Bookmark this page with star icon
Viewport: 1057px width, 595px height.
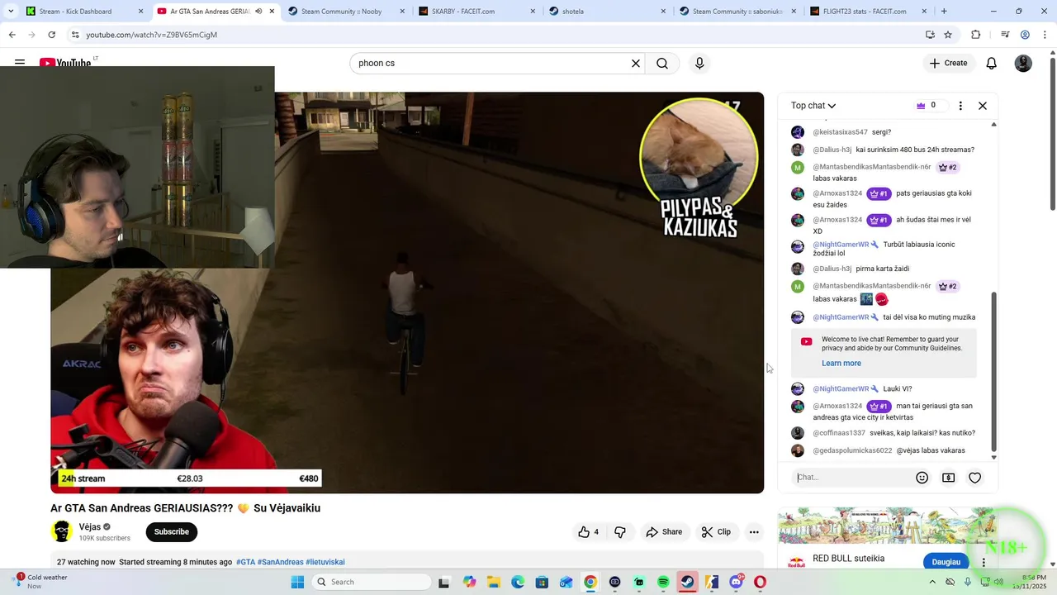pos(948,35)
